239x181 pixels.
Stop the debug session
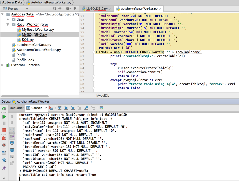4,130
